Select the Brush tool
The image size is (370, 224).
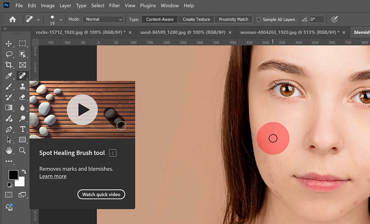pyautogui.click(x=9, y=86)
